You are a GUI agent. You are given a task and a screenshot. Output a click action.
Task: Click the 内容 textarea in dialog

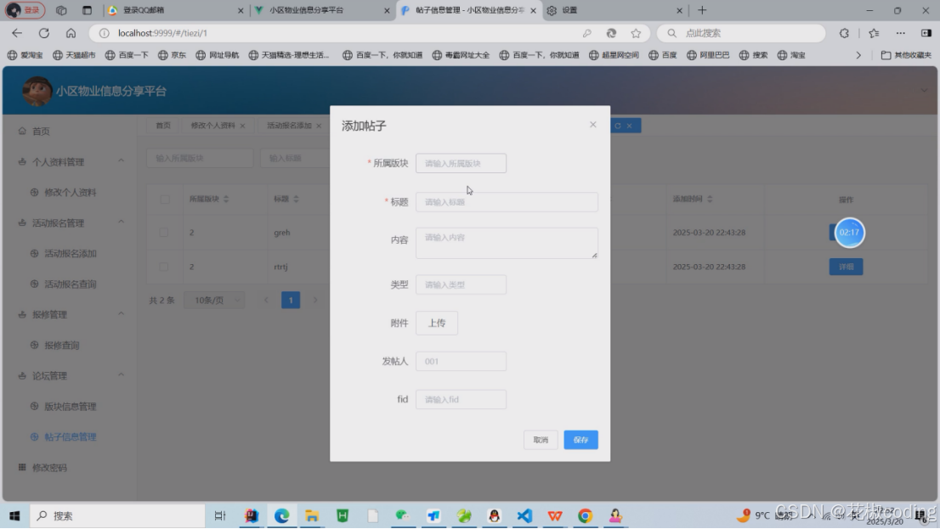point(507,243)
